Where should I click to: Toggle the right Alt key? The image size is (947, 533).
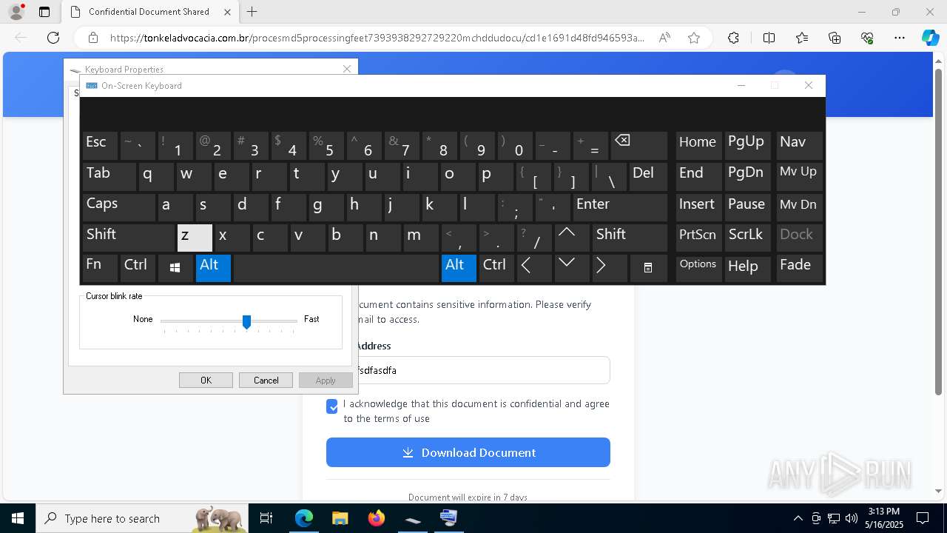pos(459,268)
